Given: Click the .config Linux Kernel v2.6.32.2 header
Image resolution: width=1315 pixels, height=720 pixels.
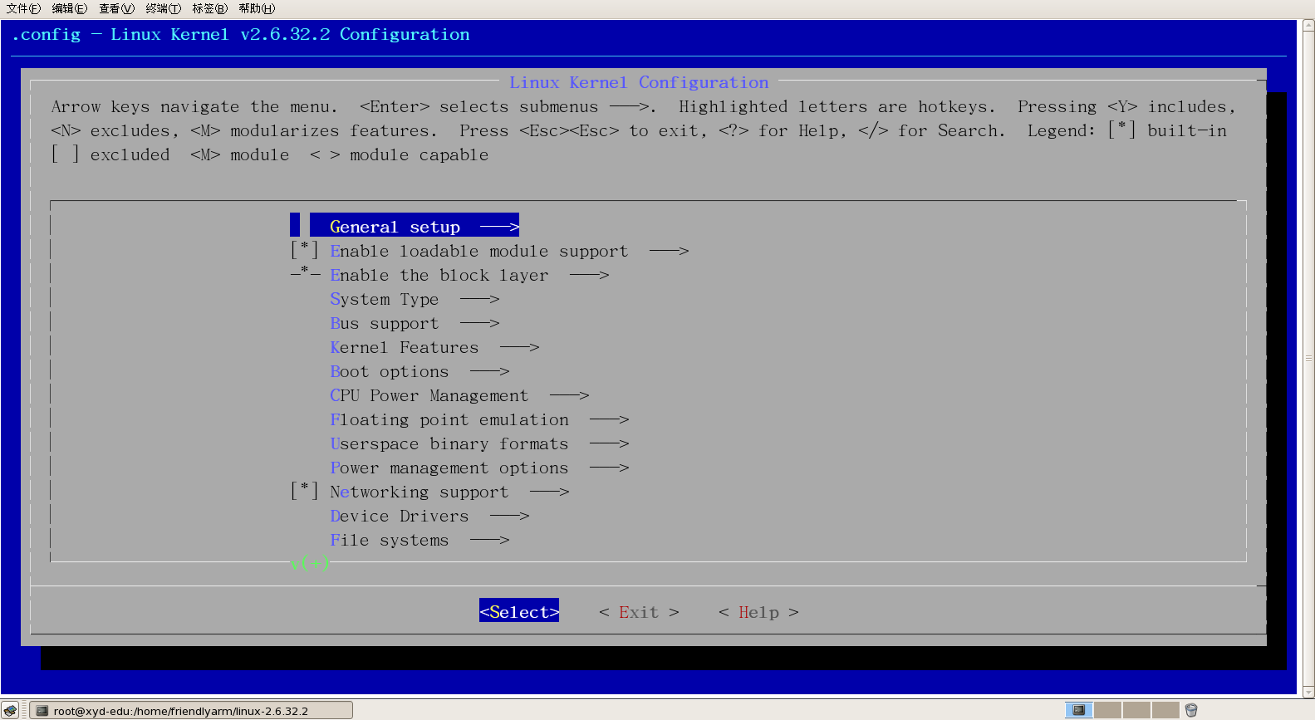Looking at the screenshot, I should click(241, 34).
